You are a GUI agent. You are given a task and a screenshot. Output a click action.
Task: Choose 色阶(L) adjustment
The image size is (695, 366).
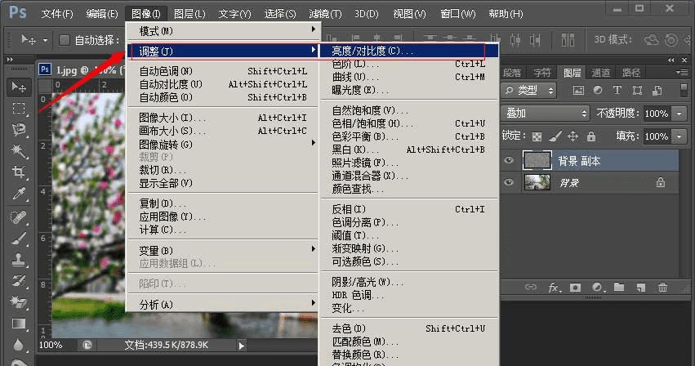[x=408, y=64]
